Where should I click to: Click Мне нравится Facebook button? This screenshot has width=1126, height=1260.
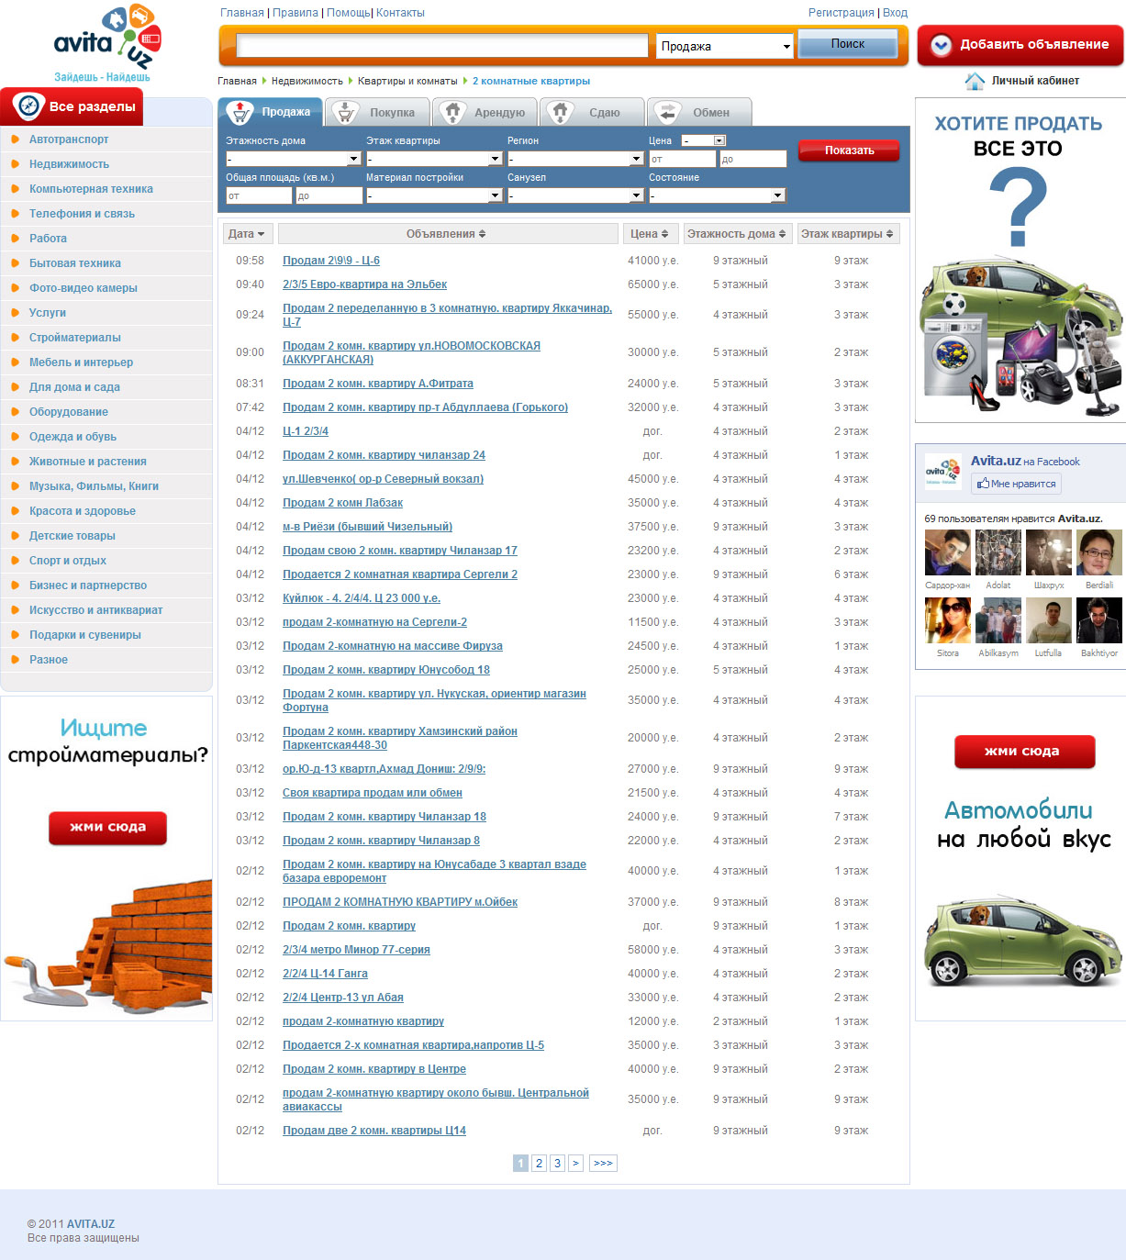click(x=1017, y=484)
